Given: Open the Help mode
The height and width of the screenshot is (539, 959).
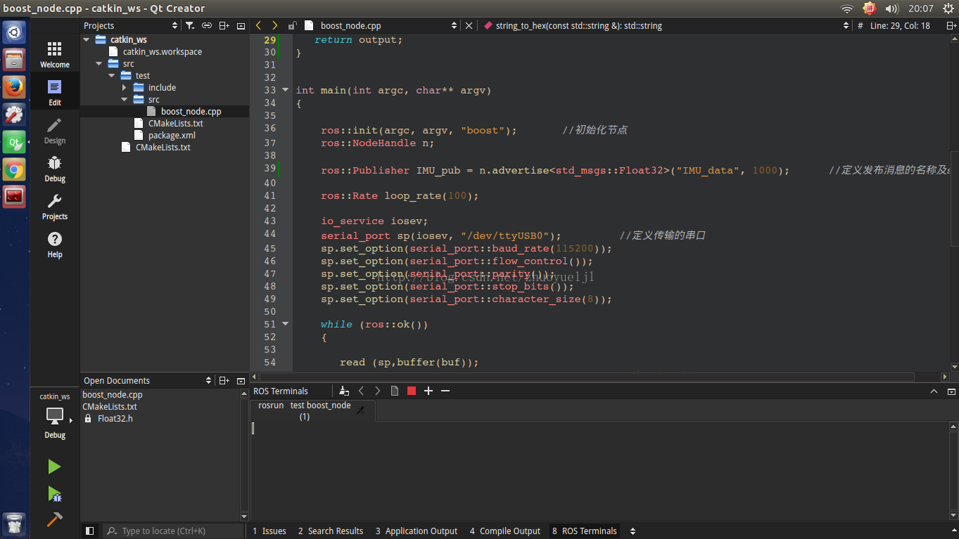Looking at the screenshot, I should [x=54, y=244].
